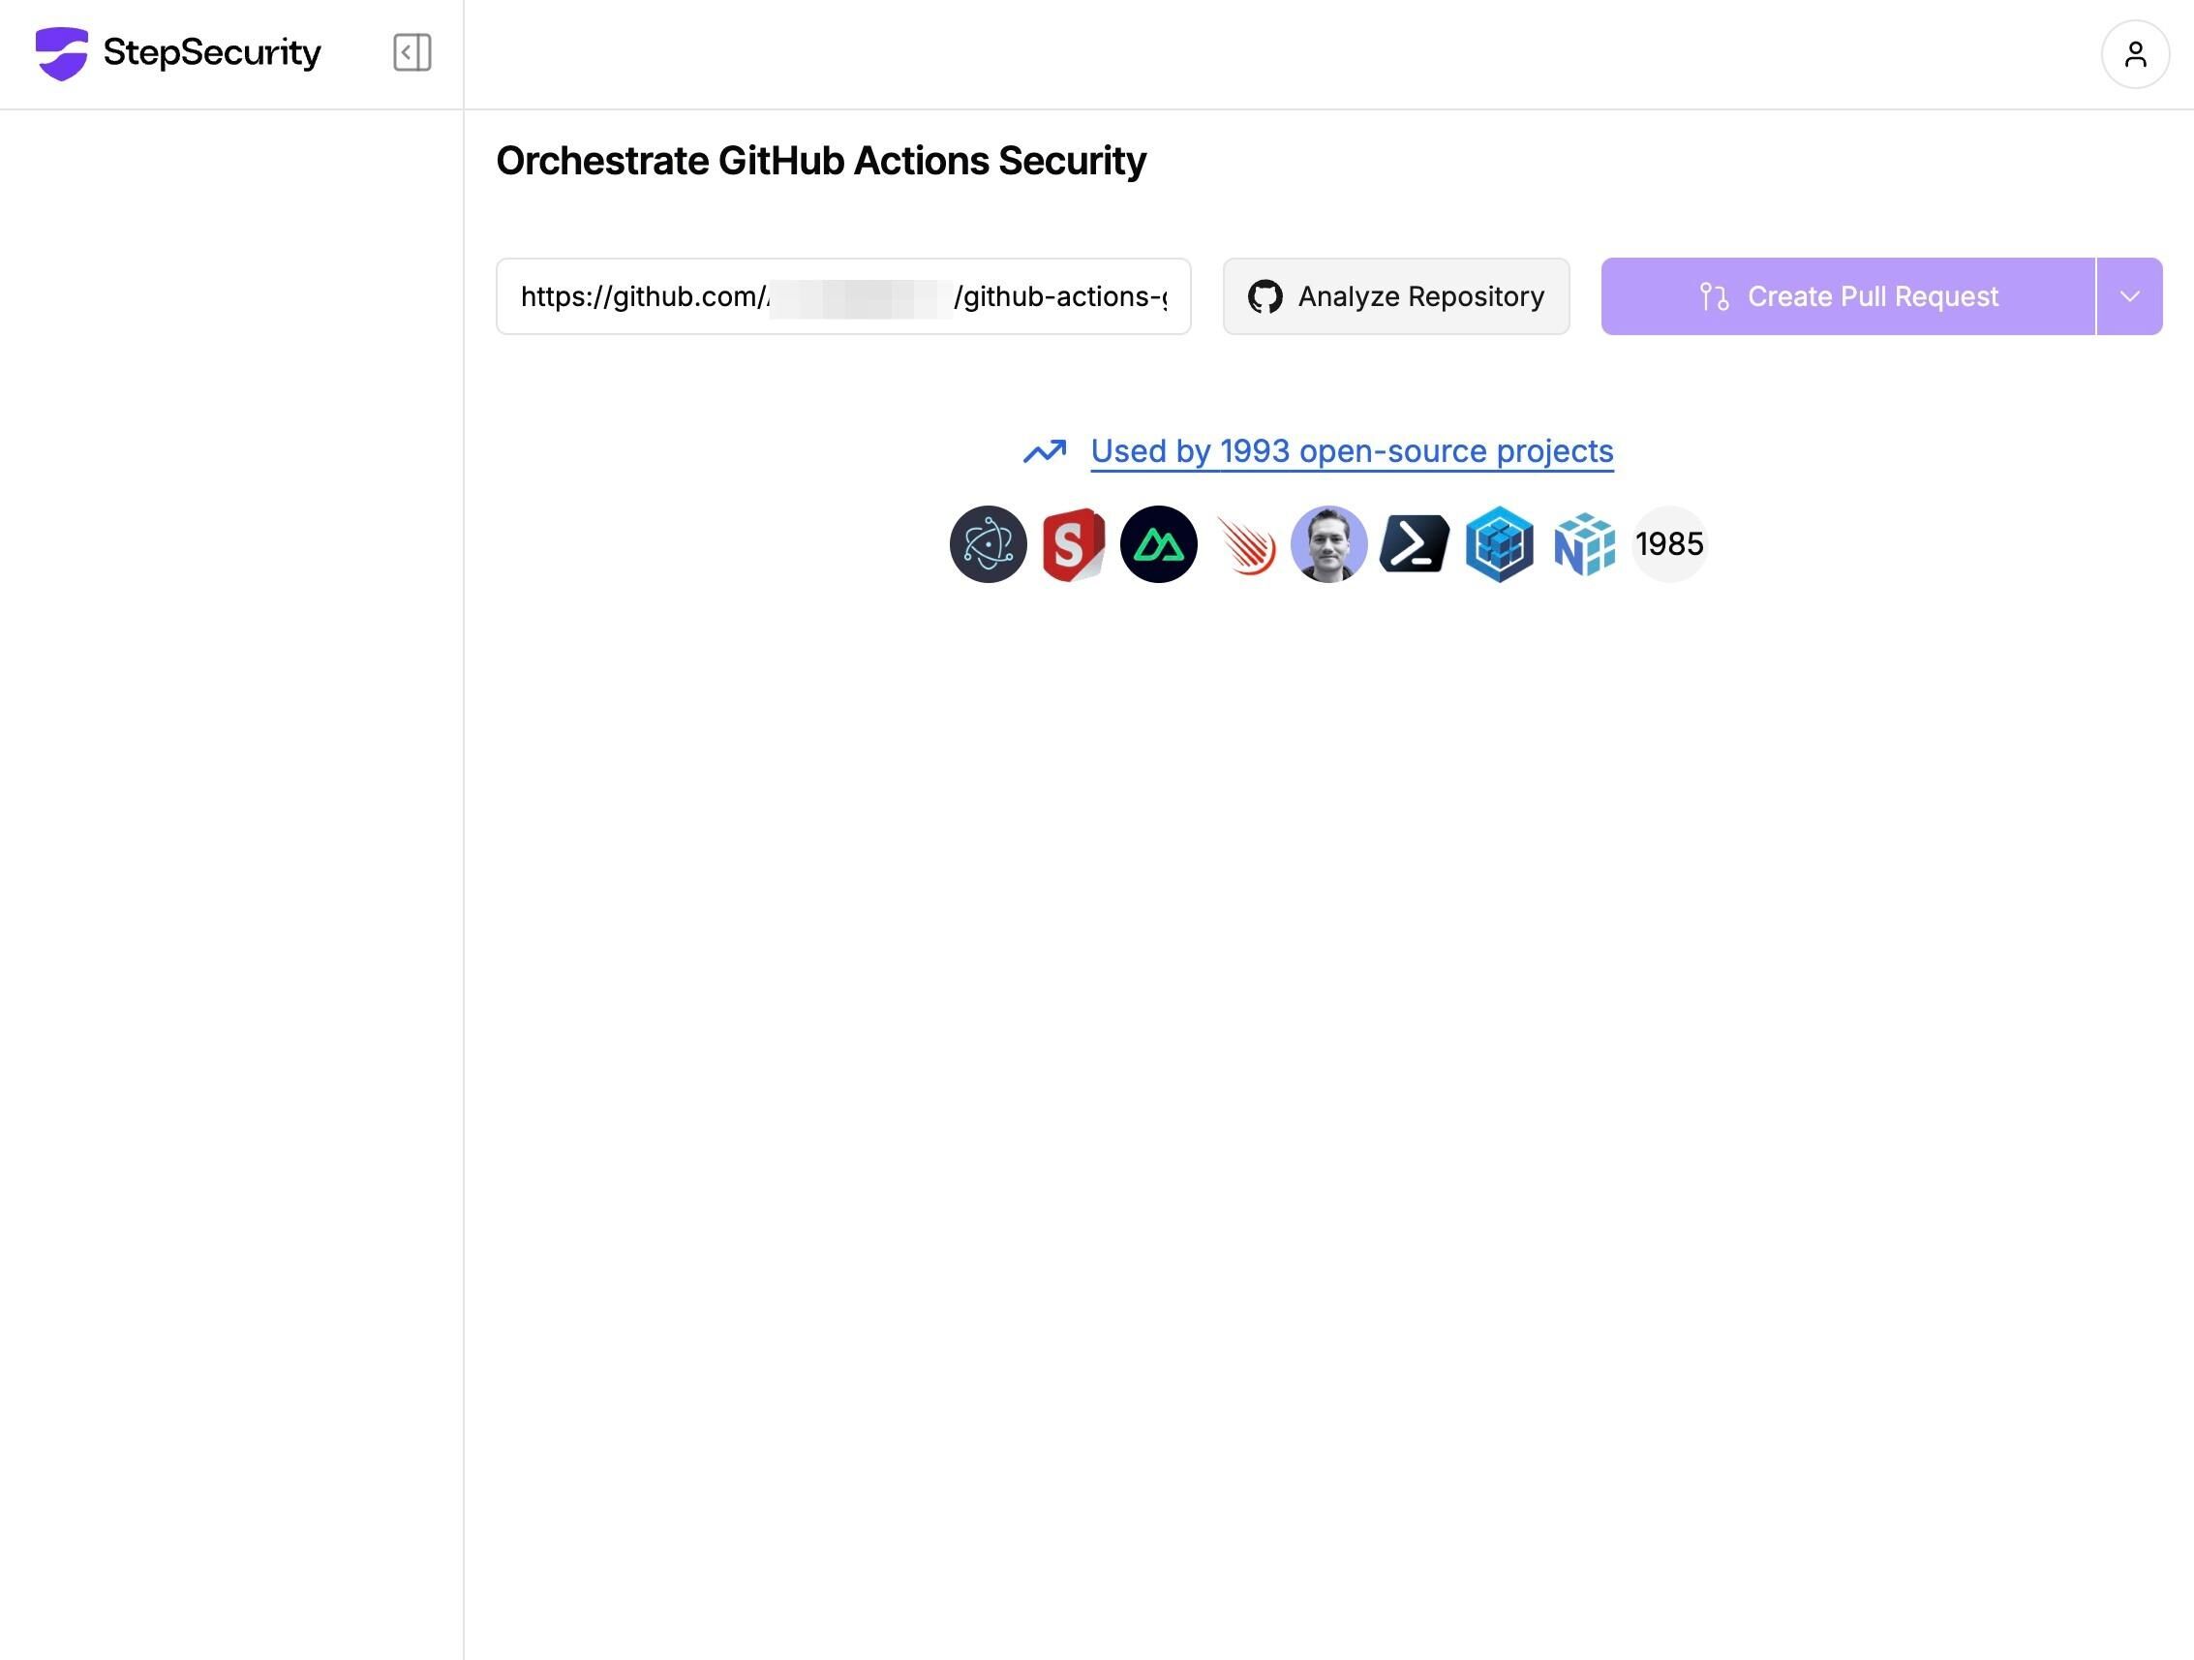Screen dimensions: 2194x1660
Task: Collapse the sidebar panel icon
Action: (x=411, y=52)
